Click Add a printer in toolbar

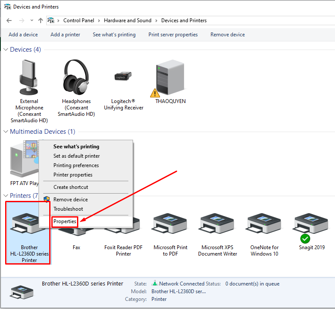[65, 35]
